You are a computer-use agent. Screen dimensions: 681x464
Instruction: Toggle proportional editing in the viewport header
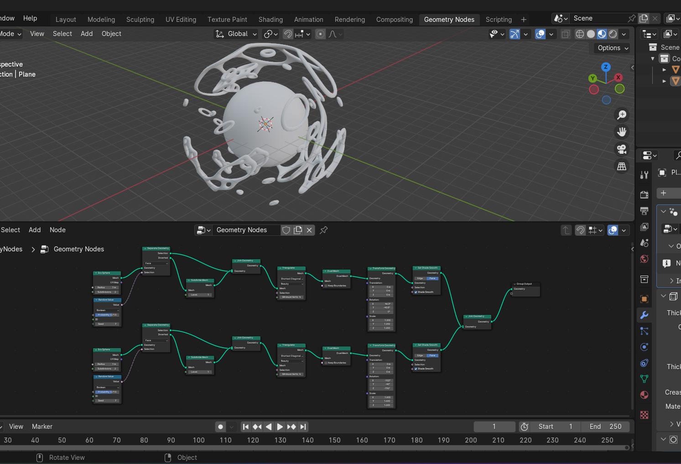[x=320, y=34]
